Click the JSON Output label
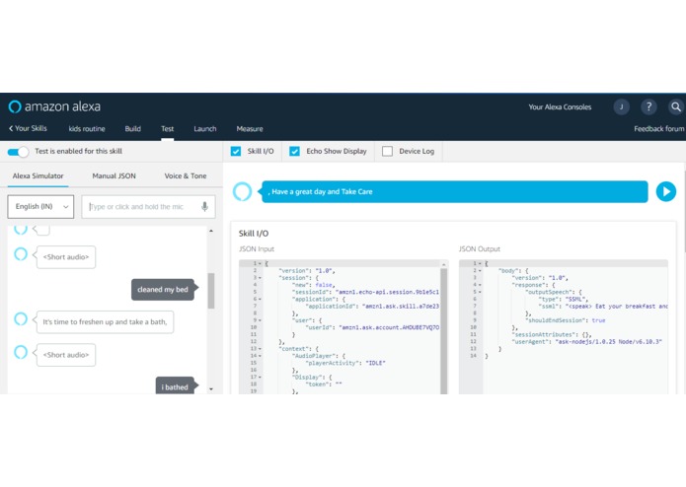Viewport: 686px width, 487px height. tap(480, 249)
